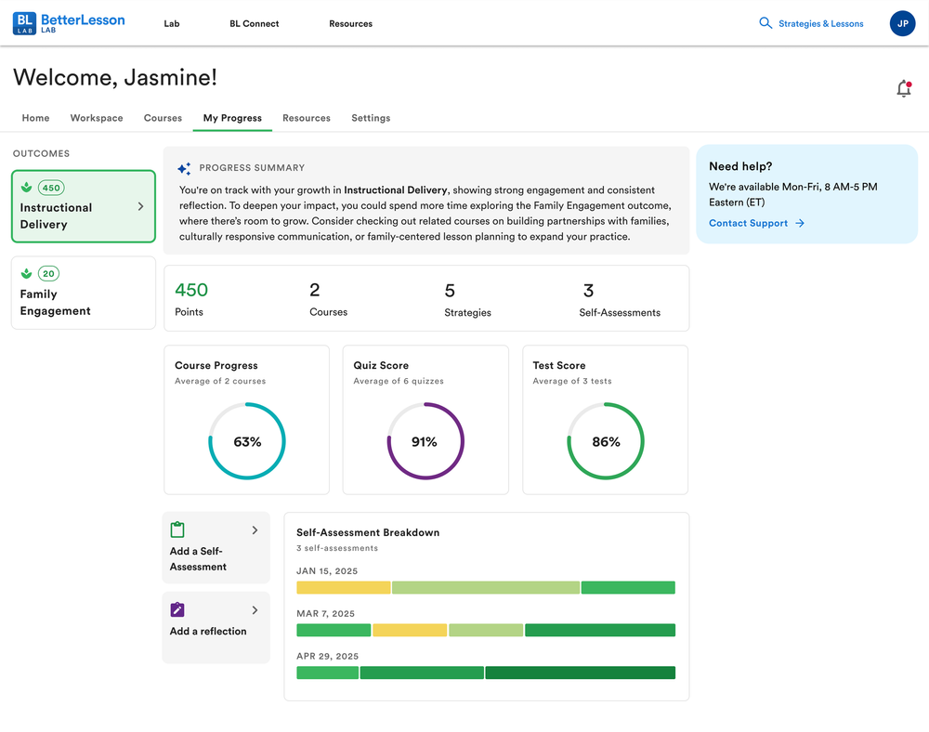Click the search magnifier icon
This screenshot has height=732, width=929.
pos(765,23)
